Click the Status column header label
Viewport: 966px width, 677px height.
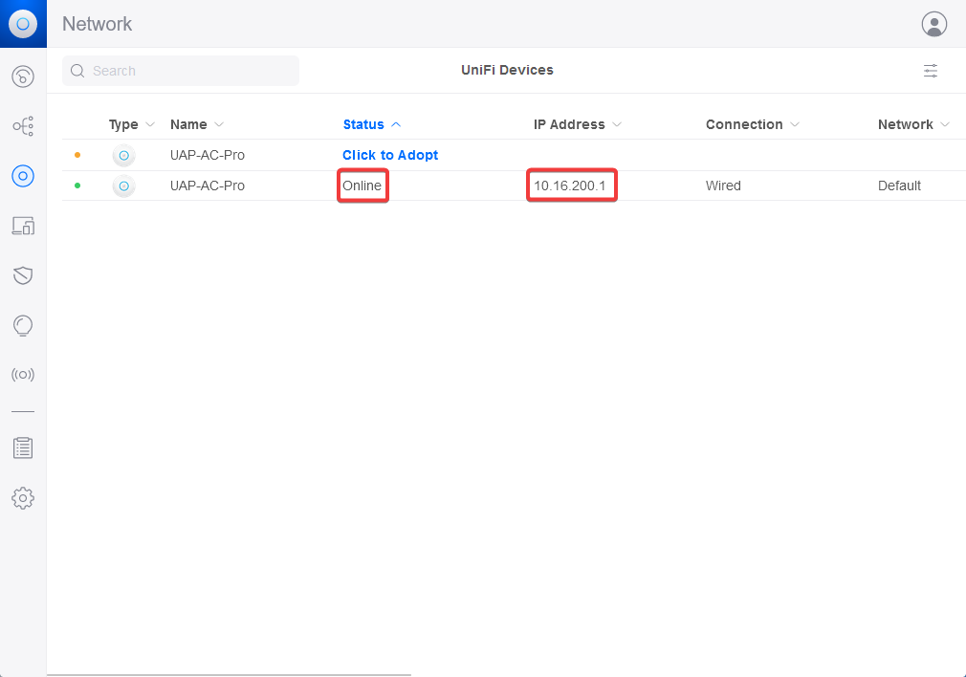(x=363, y=124)
